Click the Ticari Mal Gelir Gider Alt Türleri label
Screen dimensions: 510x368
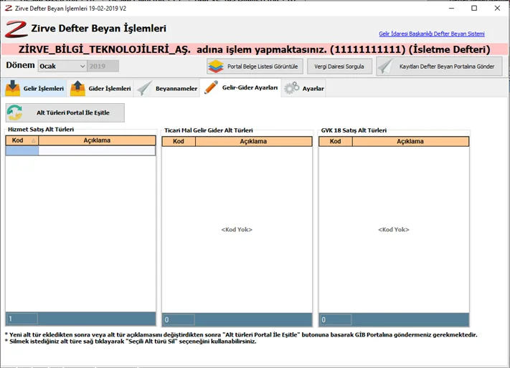tap(209, 130)
